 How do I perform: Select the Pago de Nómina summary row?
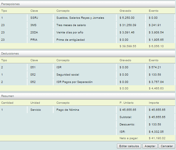click(68, 110)
